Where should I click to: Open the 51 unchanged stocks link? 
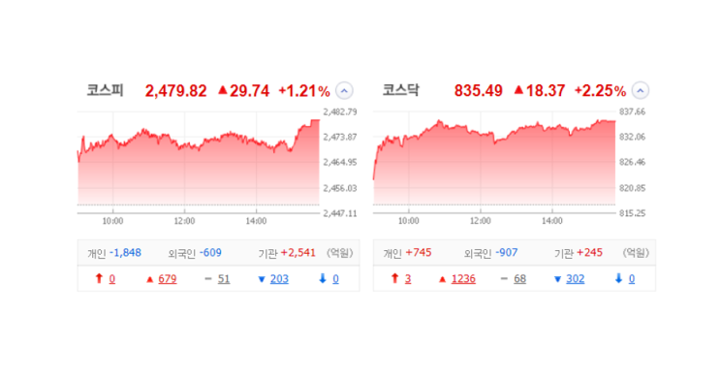(224, 279)
